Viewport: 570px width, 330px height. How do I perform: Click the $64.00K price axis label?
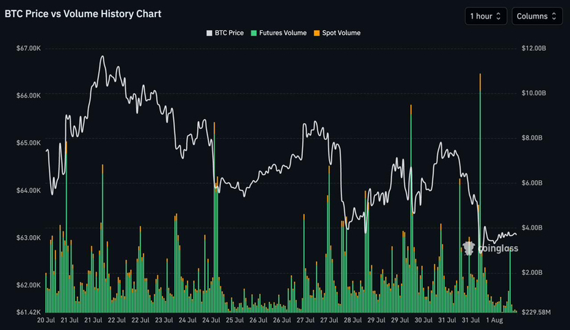pyautogui.click(x=28, y=190)
